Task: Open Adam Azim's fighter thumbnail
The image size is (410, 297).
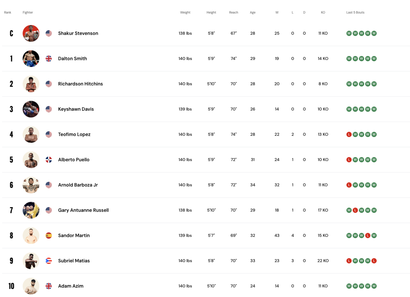Action: [31, 286]
